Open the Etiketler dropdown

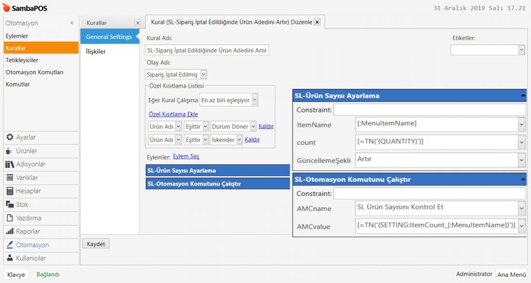coord(521,50)
